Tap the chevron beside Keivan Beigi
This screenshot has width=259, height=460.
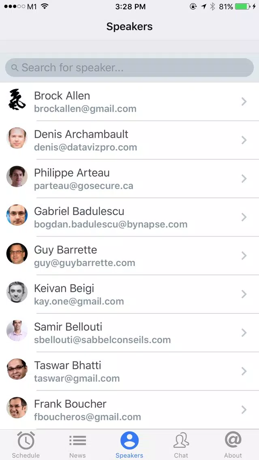click(244, 294)
